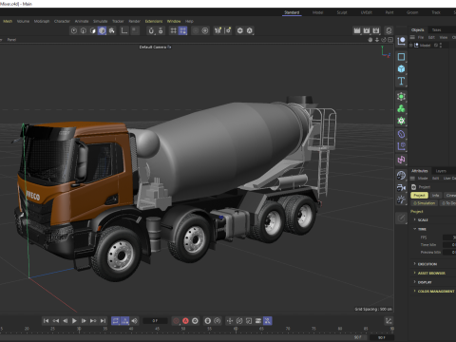Add a Cube primitive object
The height and width of the screenshot is (342, 456).
tap(401, 68)
